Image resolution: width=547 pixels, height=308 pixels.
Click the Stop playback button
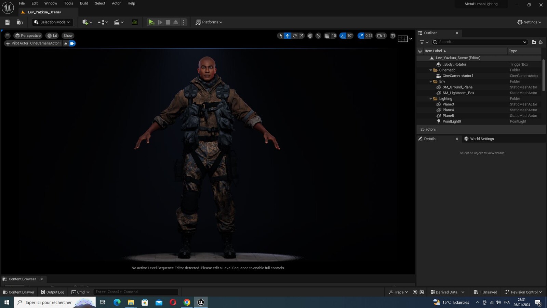click(168, 22)
